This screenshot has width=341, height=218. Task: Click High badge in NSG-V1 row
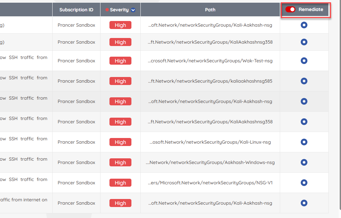click(x=120, y=183)
